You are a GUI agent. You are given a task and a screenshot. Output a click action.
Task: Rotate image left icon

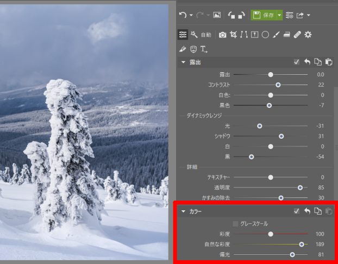(231, 15)
